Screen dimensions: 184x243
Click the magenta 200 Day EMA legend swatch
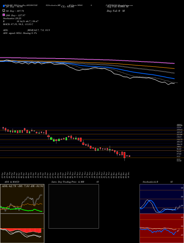pyautogui.click(x=4, y=15)
